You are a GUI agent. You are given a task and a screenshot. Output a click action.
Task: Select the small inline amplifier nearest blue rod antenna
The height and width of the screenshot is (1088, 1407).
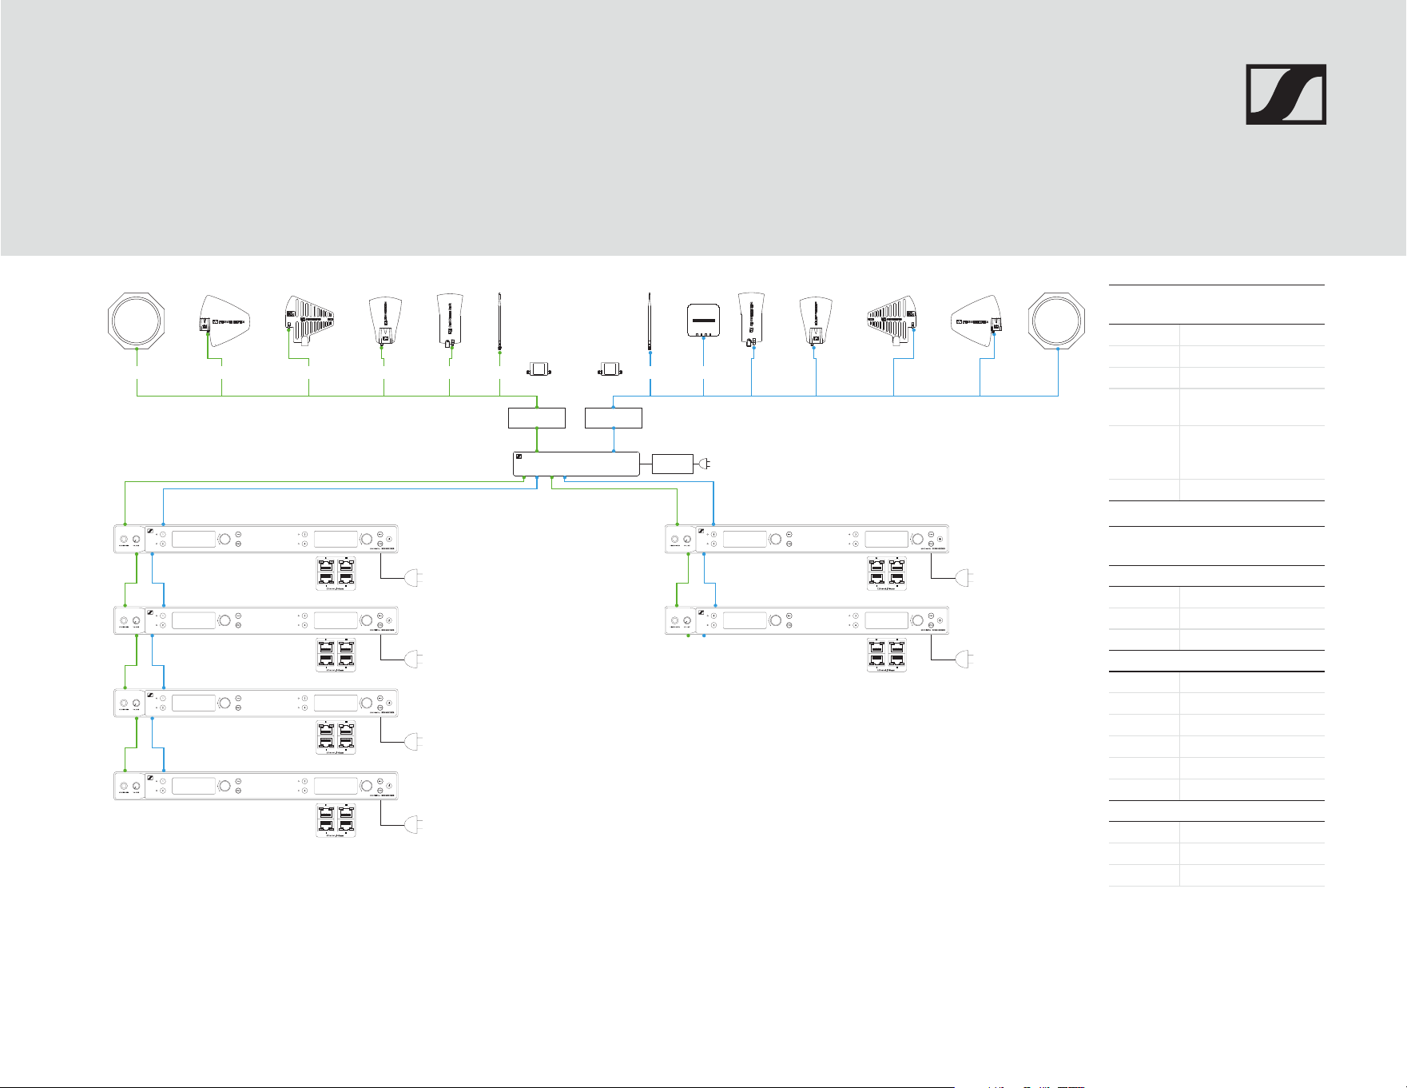[611, 369]
